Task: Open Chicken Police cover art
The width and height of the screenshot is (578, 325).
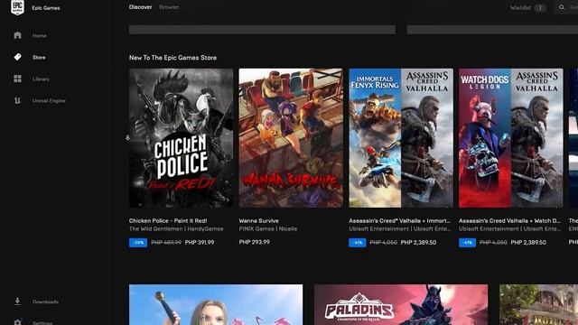Action: point(181,138)
